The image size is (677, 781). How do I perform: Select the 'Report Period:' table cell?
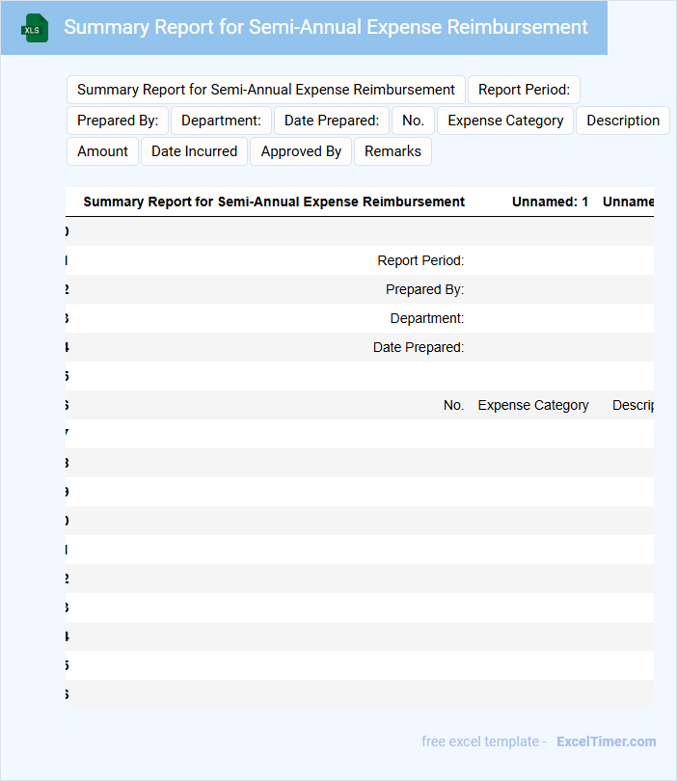coord(420,260)
